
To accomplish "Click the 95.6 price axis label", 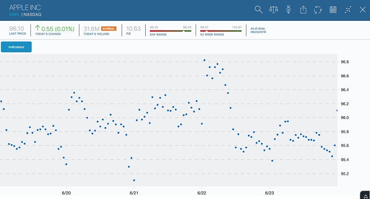I will (x=345, y=145).
